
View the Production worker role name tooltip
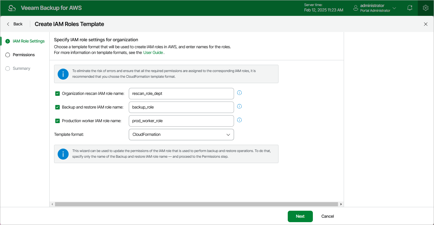click(x=239, y=120)
